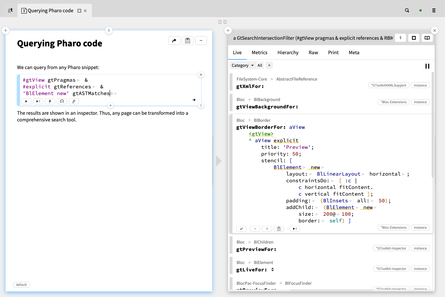Viewport: 445px width, 297px height.
Task: Click the lightning bolt snippet button
Action: 50,101
